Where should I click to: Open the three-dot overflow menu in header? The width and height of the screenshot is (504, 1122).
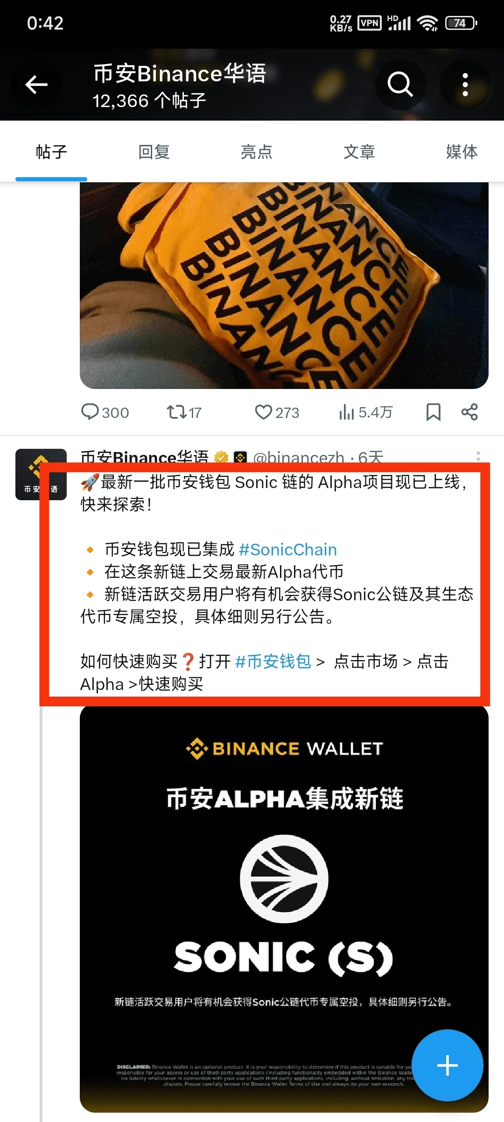pos(465,85)
